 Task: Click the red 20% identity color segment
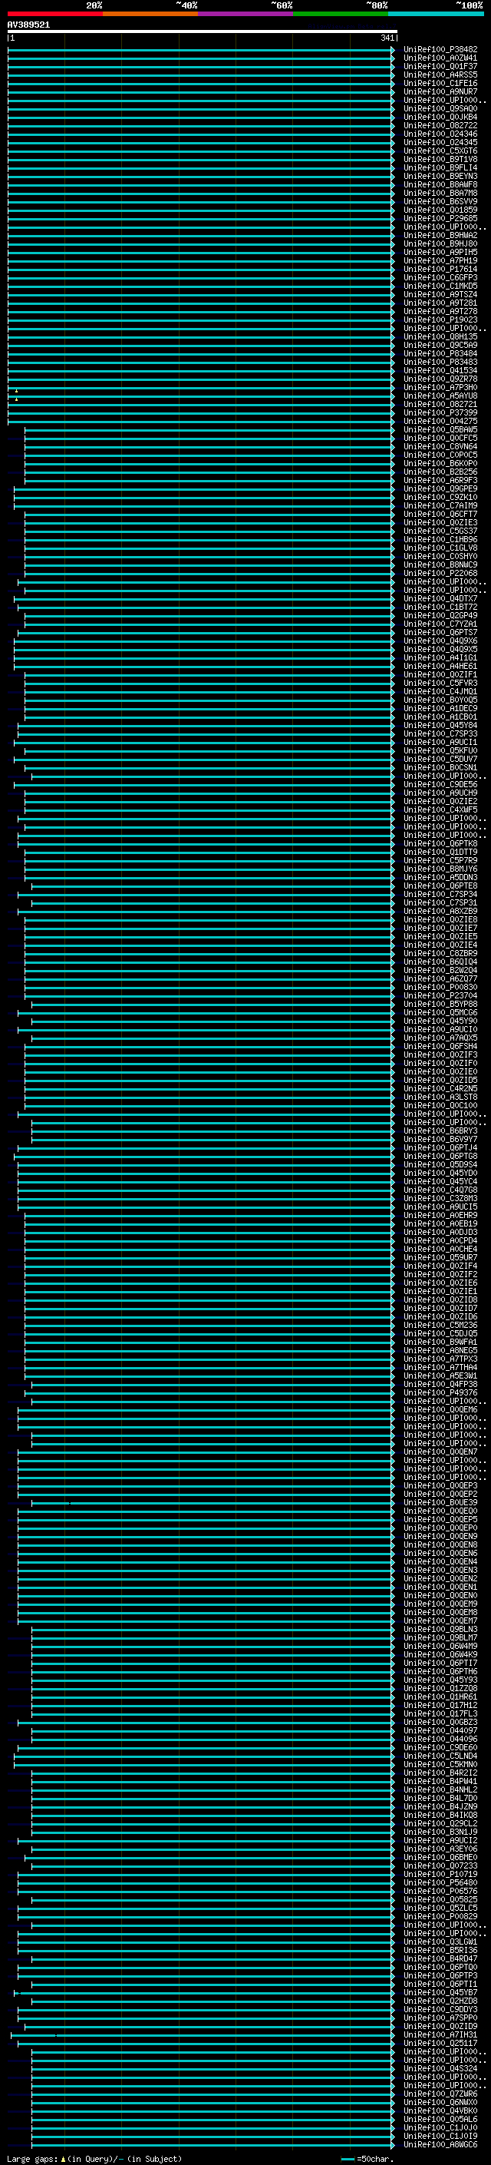tap(54, 14)
